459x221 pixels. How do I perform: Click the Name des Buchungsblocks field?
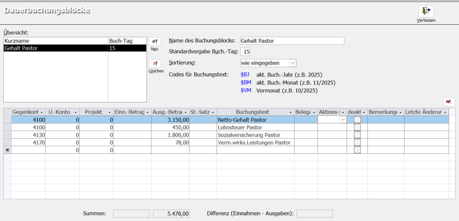(x=292, y=41)
